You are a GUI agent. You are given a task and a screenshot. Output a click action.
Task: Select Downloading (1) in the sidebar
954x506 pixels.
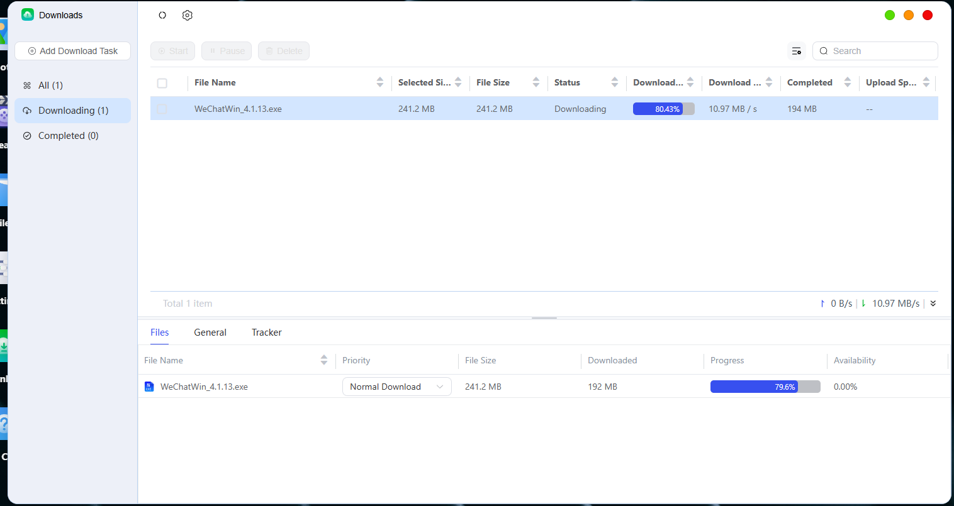point(72,111)
